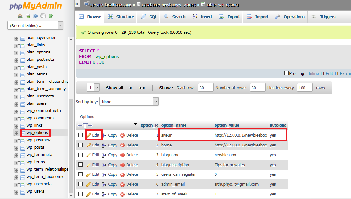The height and width of the screenshot is (199, 351).
Task: Reload the navigation panel icon
Action: 51,16
